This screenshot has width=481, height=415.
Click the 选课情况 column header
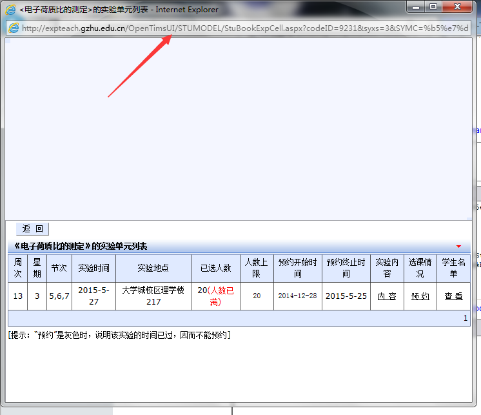(x=420, y=268)
